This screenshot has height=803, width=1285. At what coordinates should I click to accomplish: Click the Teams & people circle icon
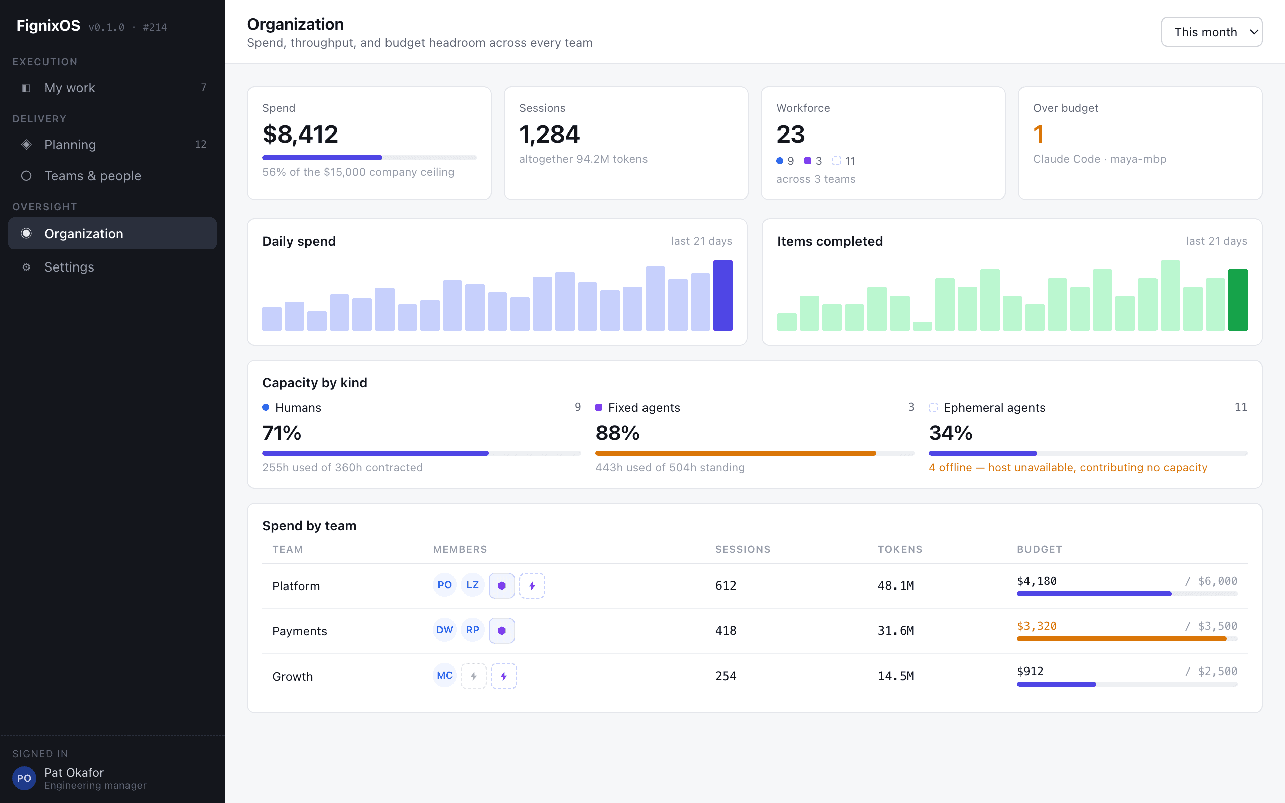[x=26, y=176]
